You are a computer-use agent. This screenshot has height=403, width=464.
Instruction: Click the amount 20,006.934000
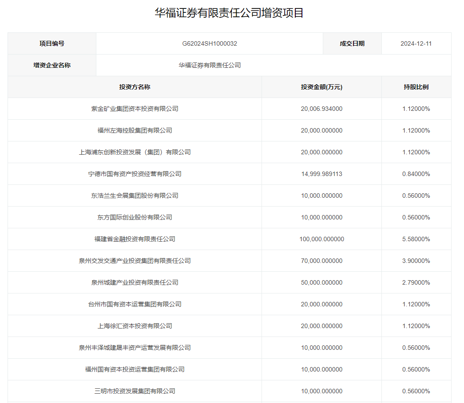pos(321,109)
